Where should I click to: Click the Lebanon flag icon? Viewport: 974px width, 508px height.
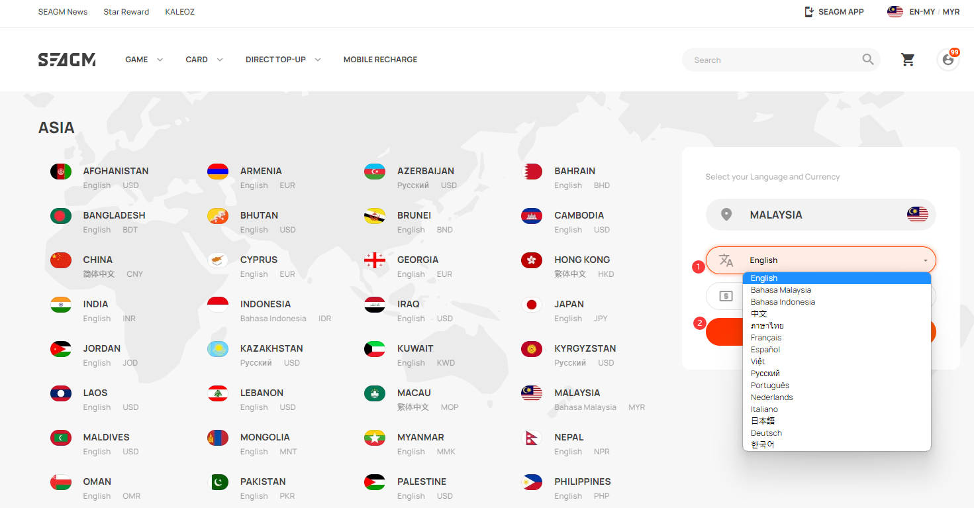coord(218,393)
